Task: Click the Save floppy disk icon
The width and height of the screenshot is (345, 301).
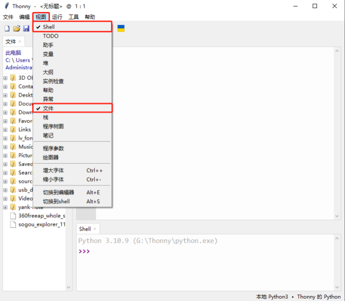Action: 26,29
